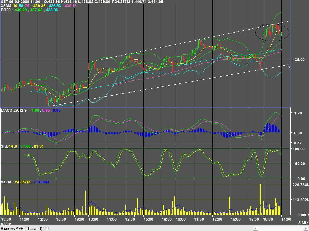This screenshot has height=231, width=309.
Task: Click the 226.784M volume axis label
Action: (x=301, y=185)
